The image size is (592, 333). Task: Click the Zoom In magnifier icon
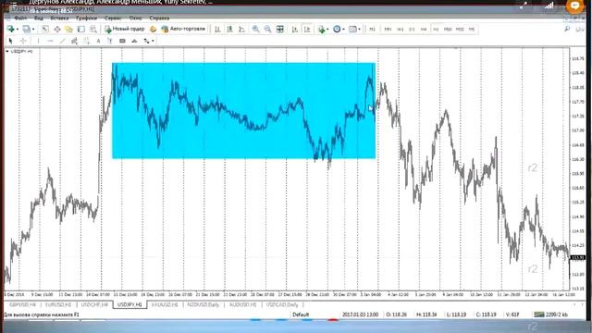pos(255,29)
